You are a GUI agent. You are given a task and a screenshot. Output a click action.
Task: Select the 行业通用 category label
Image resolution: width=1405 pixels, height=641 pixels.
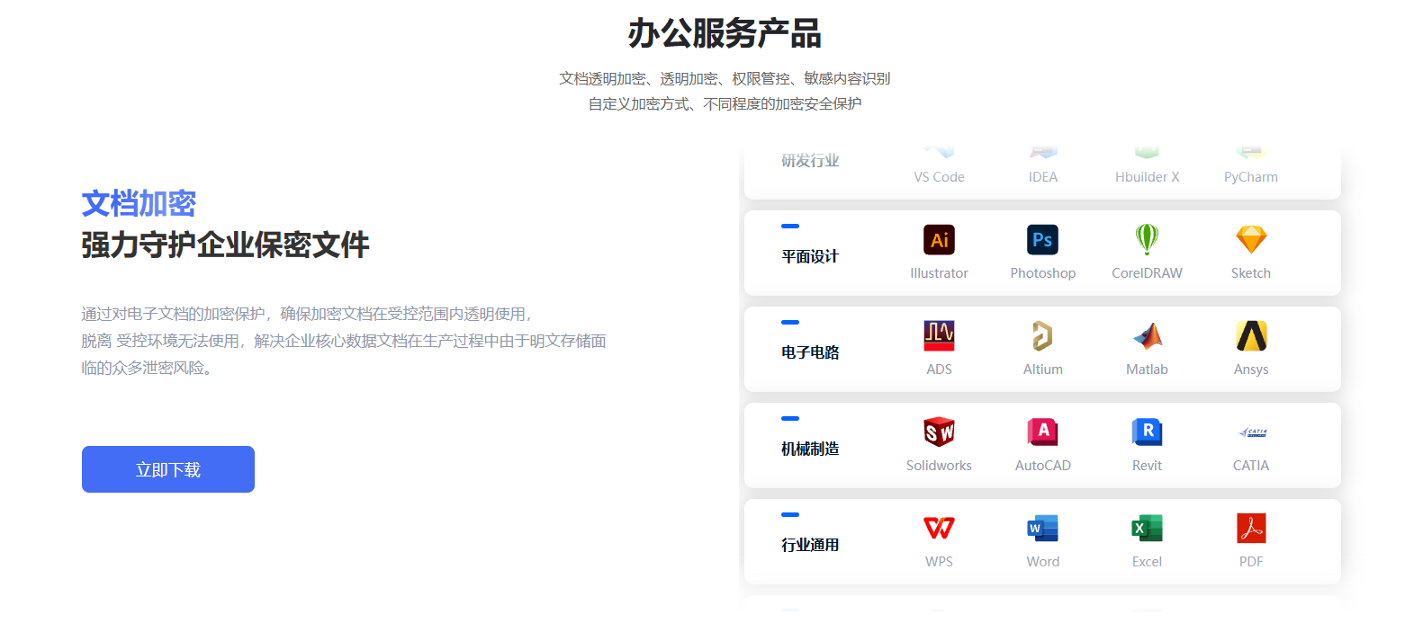coord(810,546)
